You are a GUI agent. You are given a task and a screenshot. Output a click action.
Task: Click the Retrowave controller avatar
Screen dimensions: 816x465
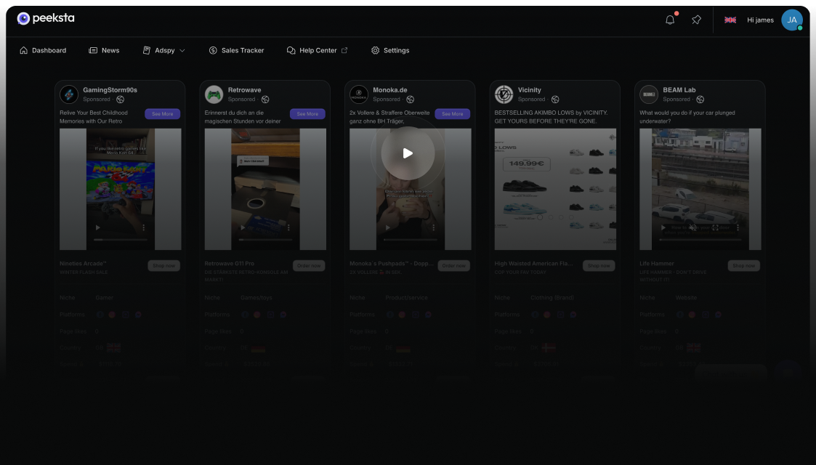point(214,94)
